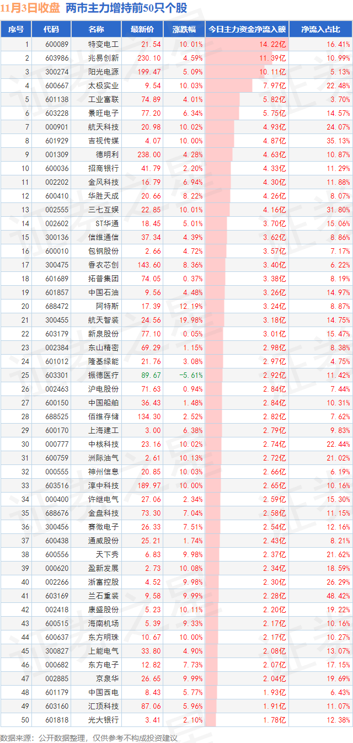Click the stock name 海南机场
Viewport: 353px width, 743px height.
coord(104,623)
